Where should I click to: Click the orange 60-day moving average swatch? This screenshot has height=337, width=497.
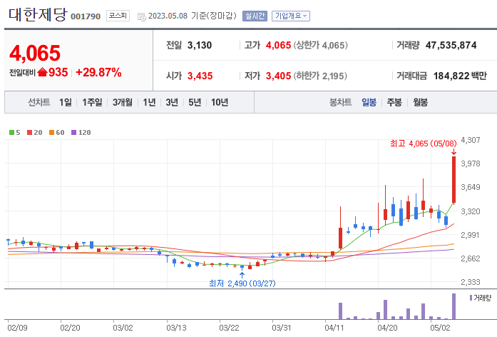(51, 133)
